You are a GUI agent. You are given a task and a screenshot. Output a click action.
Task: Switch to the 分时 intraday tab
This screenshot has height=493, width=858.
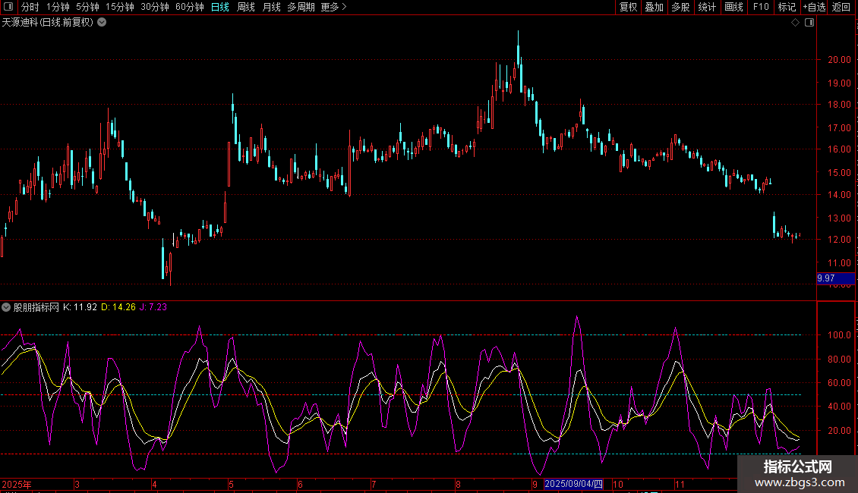pyautogui.click(x=30, y=7)
